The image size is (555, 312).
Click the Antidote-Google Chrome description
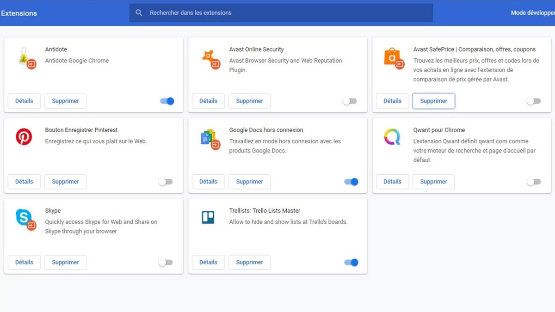(x=77, y=61)
